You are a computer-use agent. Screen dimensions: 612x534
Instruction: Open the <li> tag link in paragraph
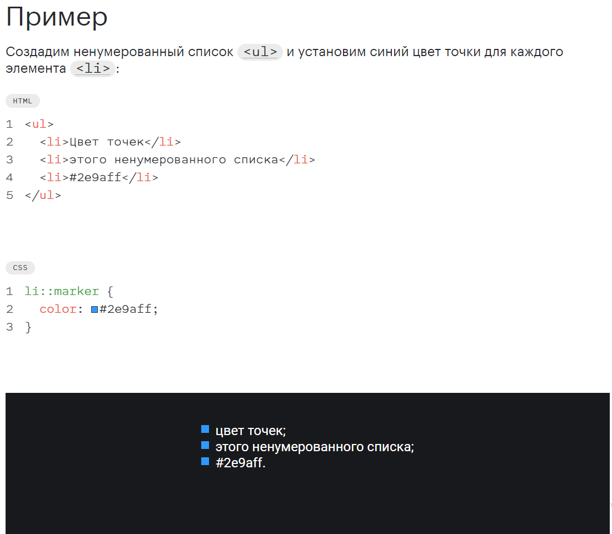[93, 69]
